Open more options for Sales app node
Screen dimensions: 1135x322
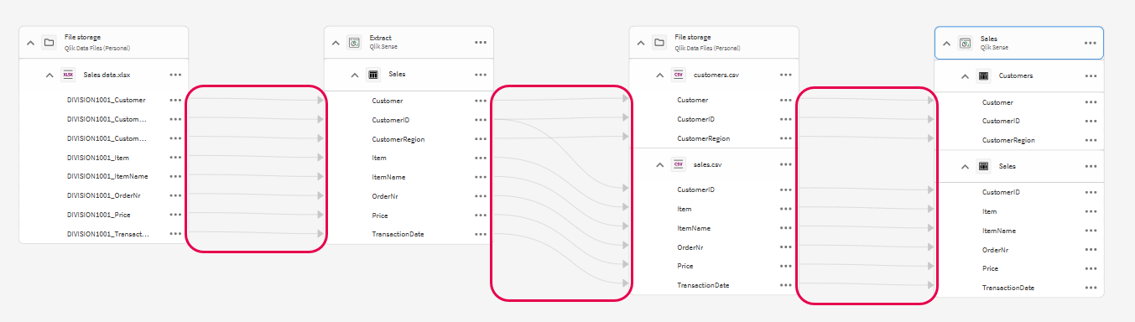[x=1091, y=43]
